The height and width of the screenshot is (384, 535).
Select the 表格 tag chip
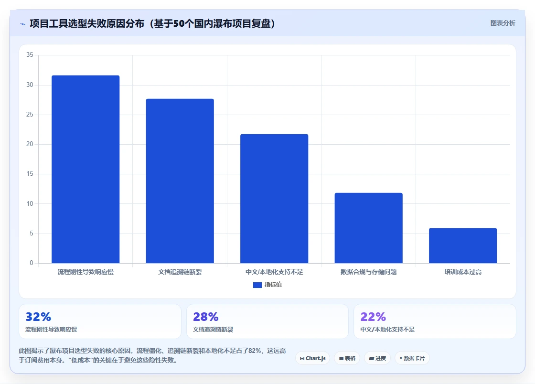[x=347, y=358]
